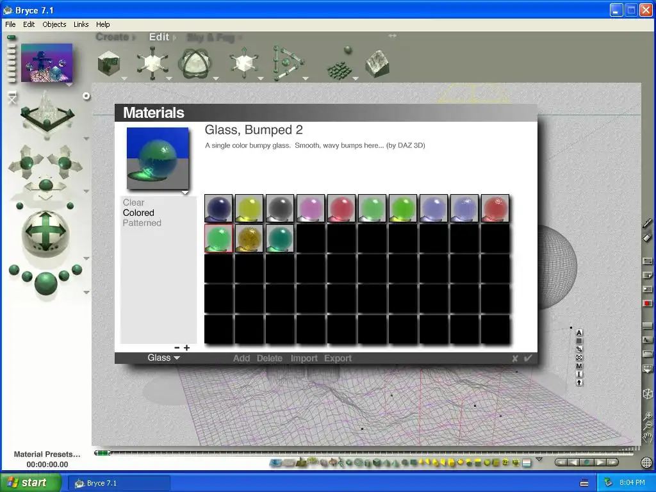Click the minus button under the category list
Viewport: 656px width, 492px height.
pyautogui.click(x=177, y=348)
